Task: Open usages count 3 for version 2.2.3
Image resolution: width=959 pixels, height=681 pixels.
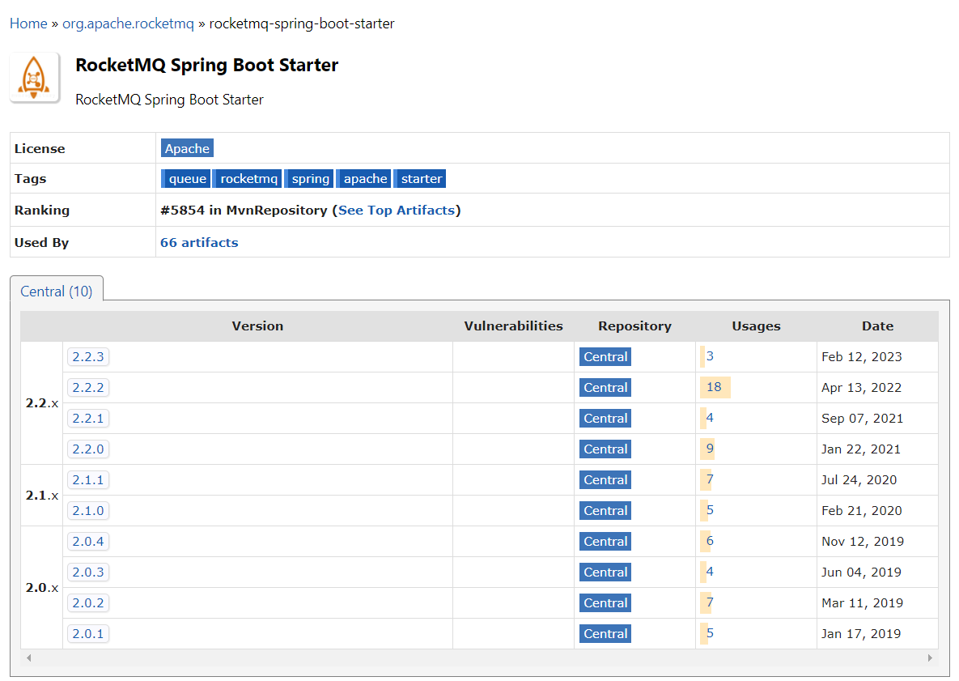Action: (710, 356)
